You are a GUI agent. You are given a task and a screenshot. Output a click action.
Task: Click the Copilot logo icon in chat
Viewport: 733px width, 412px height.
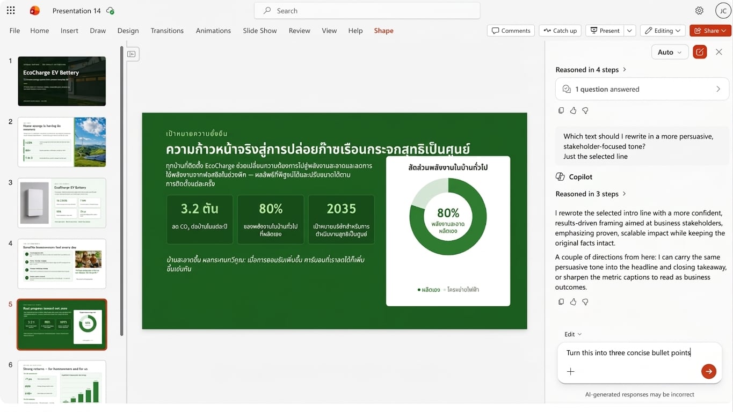560,176
